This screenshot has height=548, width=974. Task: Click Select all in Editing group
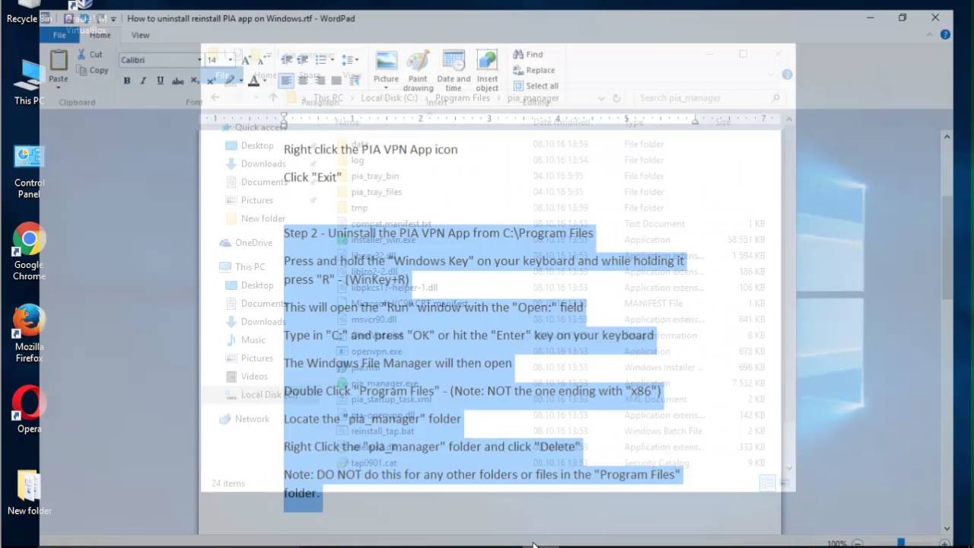pos(536,86)
